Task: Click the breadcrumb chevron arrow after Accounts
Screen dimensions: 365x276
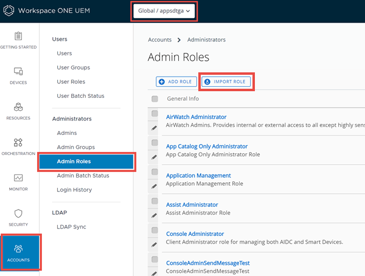Action: [x=179, y=40]
